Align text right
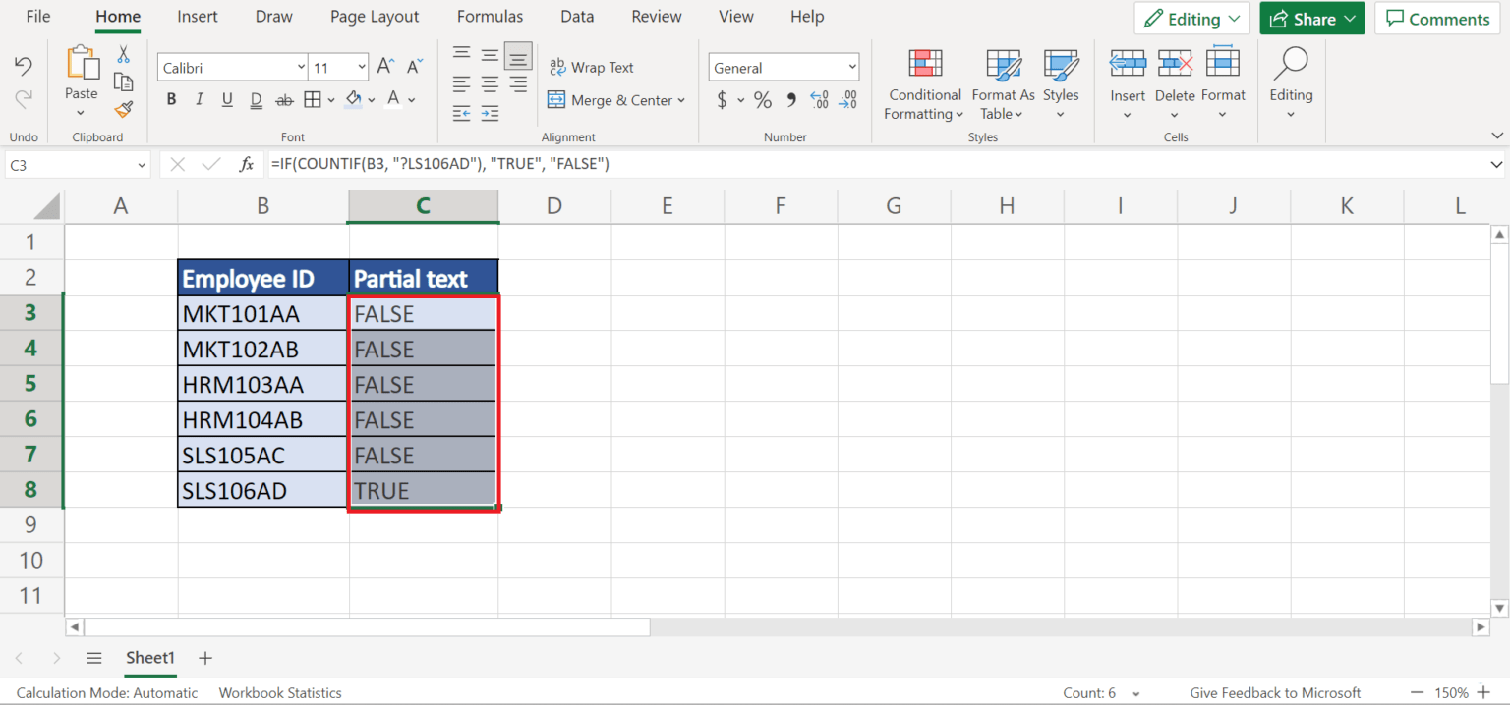The height and width of the screenshot is (705, 1510). click(518, 83)
